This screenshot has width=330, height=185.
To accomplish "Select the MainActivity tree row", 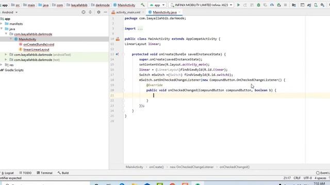I will click(54, 39).
